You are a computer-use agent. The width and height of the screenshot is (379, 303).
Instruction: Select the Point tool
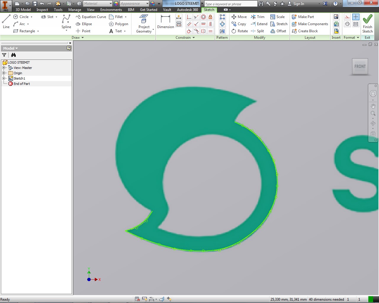[83, 31]
